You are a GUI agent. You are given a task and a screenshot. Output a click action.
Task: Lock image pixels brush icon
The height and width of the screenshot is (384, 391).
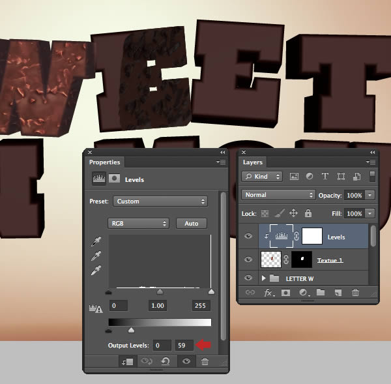tap(280, 213)
